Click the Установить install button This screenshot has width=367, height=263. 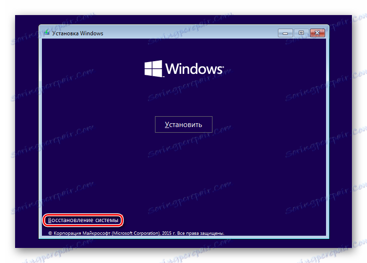pyautogui.click(x=184, y=124)
